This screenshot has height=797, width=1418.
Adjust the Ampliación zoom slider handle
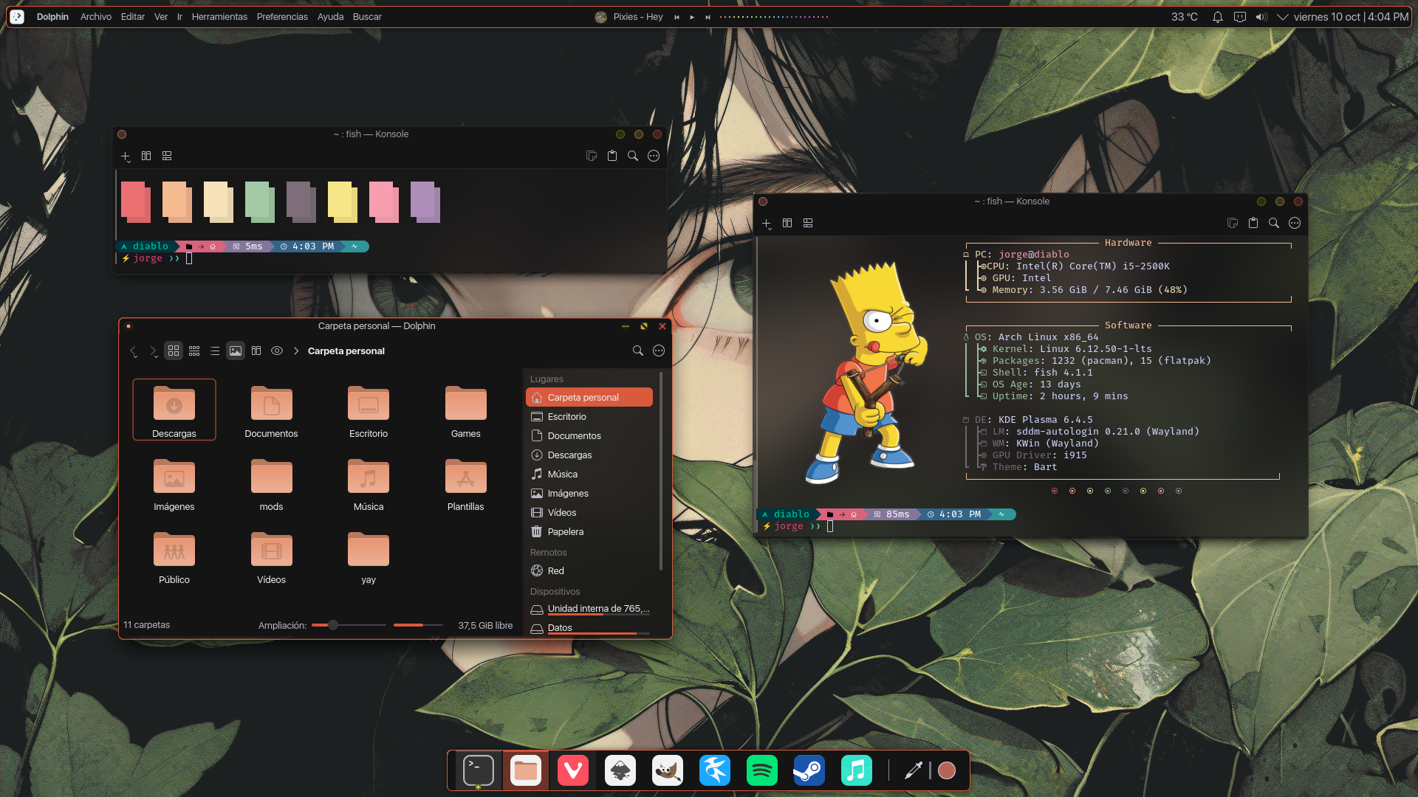(333, 625)
